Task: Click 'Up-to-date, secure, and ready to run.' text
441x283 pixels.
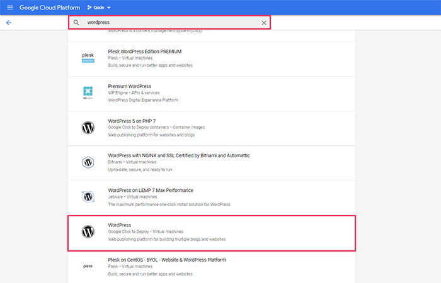Action: tap(140, 170)
